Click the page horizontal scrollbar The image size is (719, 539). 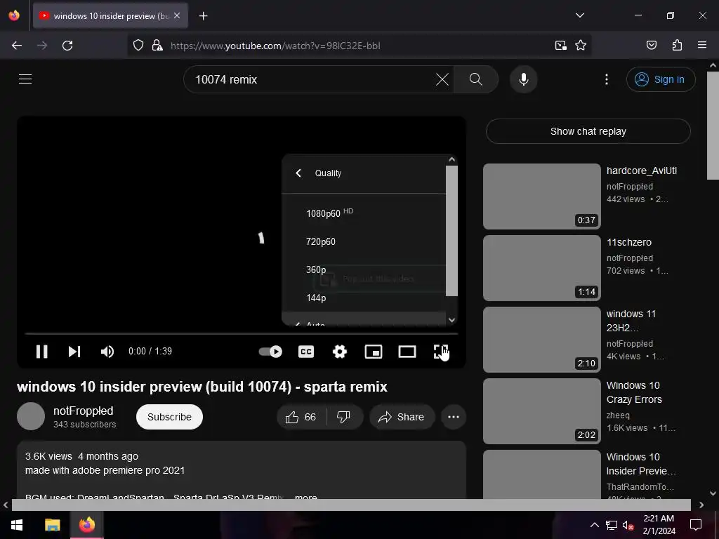tap(351, 505)
